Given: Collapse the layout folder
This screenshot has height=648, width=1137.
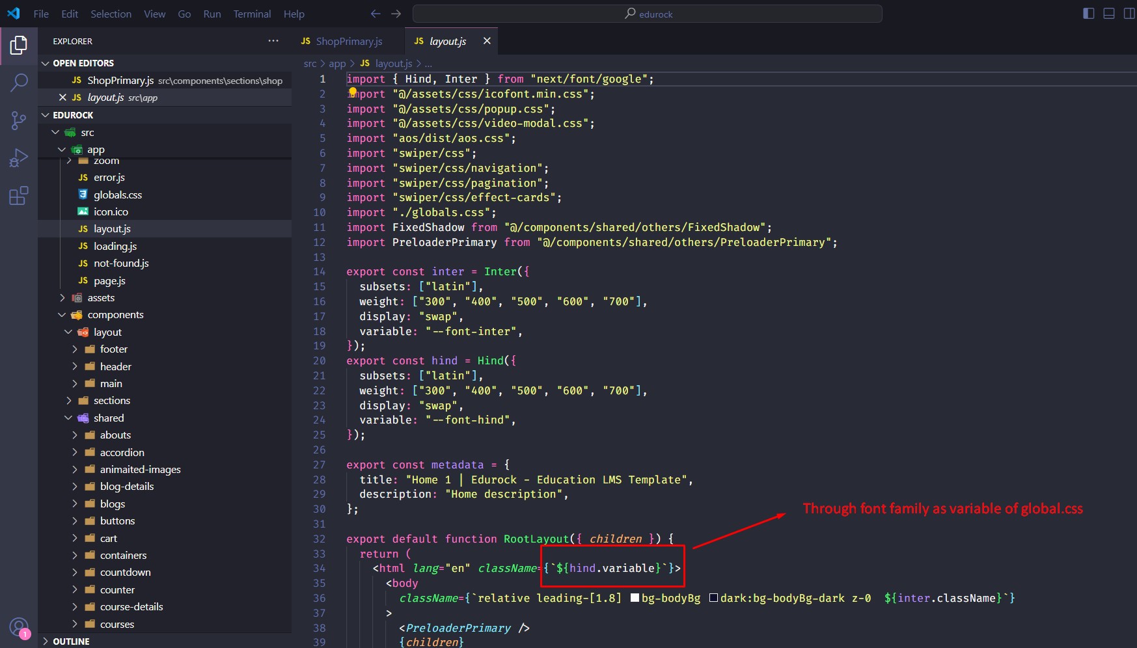Looking at the screenshot, I should pyautogui.click(x=165, y=332).
